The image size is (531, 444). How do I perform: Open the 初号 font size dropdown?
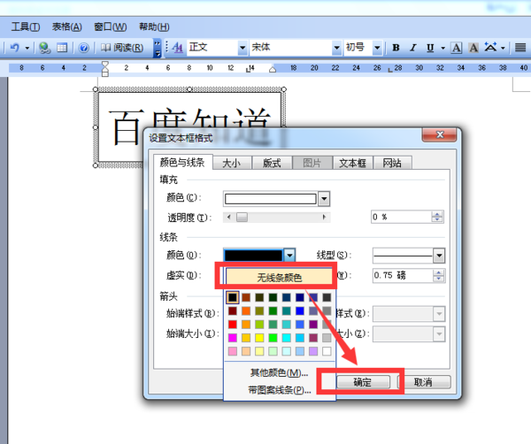click(377, 48)
